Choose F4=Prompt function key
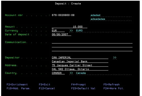Viewport: 142px width, 96px height. click(78, 85)
